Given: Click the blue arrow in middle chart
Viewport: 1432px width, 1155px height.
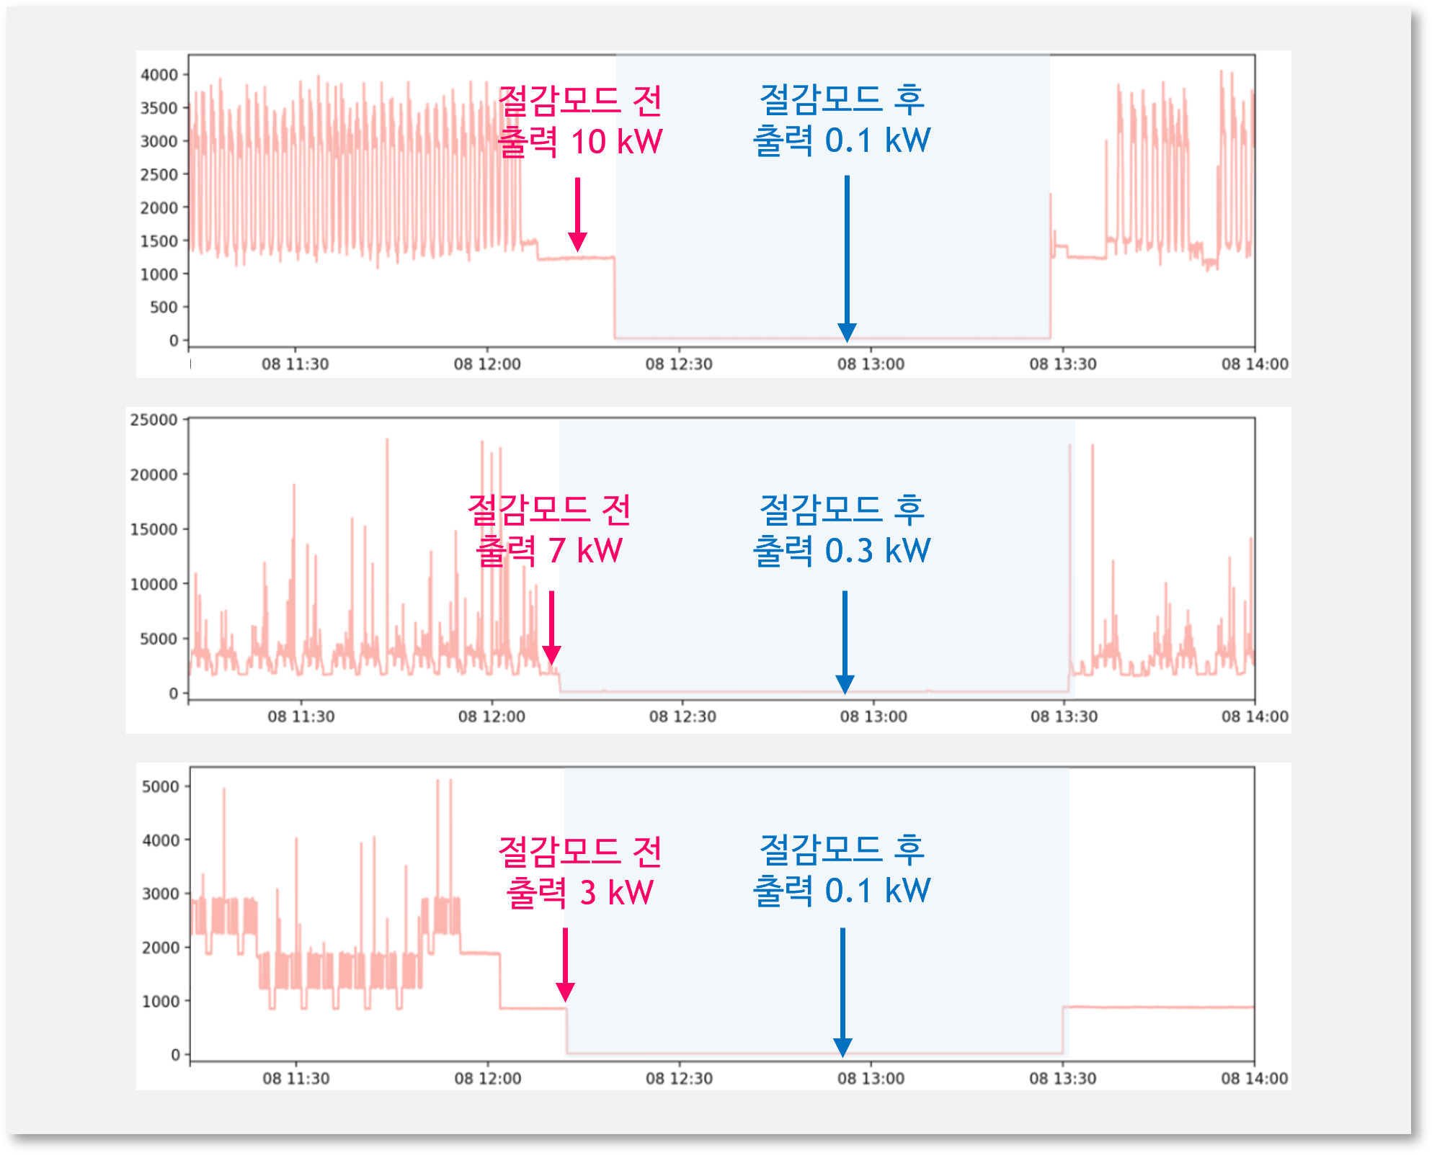Looking at the screenshot, I should [845, 642].
